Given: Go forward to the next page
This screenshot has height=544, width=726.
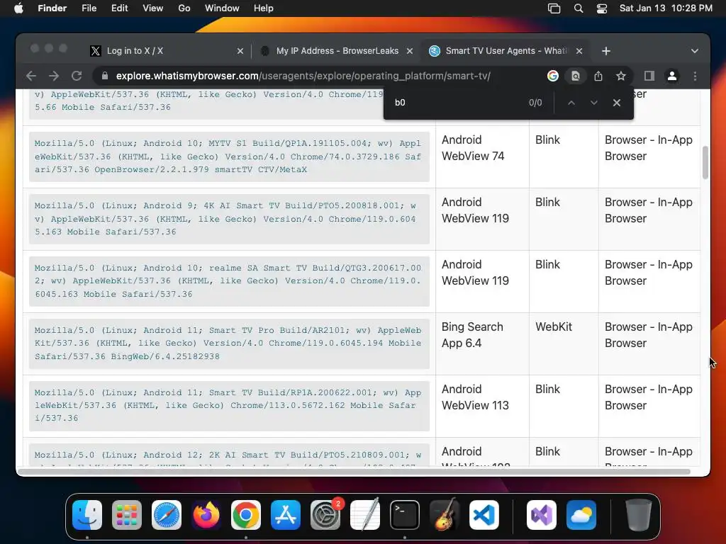Looking at the screenshot, I should pyautogui.click(x=54, y=76).
